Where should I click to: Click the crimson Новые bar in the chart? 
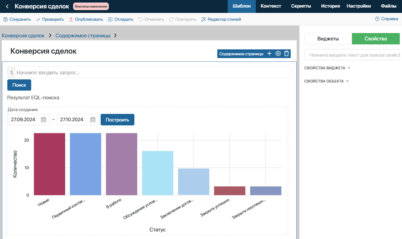49,164
